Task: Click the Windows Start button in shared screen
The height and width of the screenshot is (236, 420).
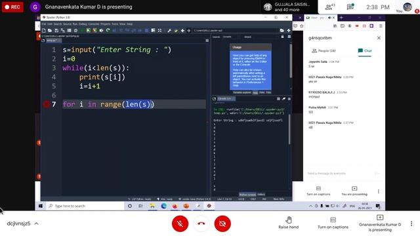Action: [41, 206]
